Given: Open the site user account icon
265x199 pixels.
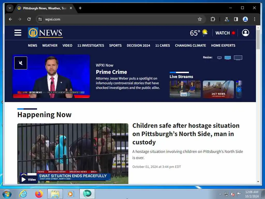Looking at the screenshot, I should (245, 33).
